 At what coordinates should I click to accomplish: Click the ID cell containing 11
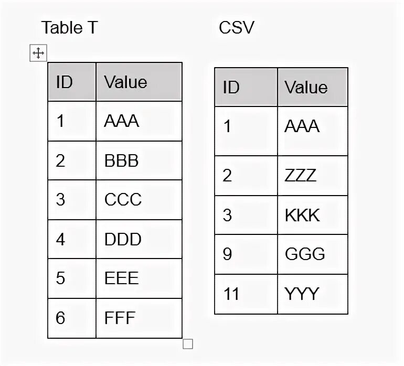[246, 294]
